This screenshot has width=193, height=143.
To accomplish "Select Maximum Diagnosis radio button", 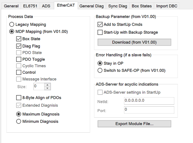I will 18,114.
